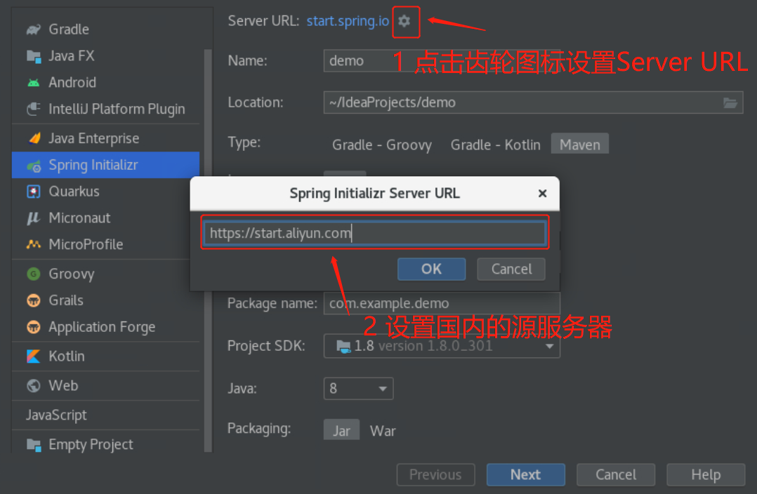Select the Groovy green icon

tap(33, 274)
